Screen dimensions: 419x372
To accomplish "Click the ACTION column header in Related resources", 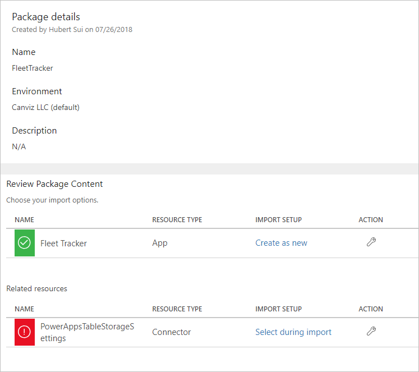I will (371, 309).
